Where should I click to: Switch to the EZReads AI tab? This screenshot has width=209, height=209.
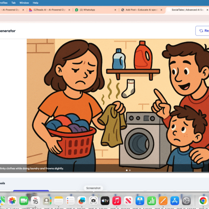click(x=49, y=10)
